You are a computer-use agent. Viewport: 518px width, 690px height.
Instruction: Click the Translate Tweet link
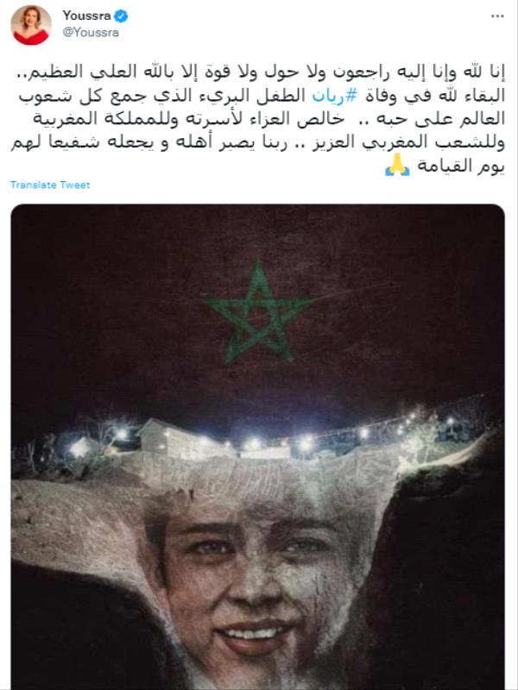click(x=50, y=185)
